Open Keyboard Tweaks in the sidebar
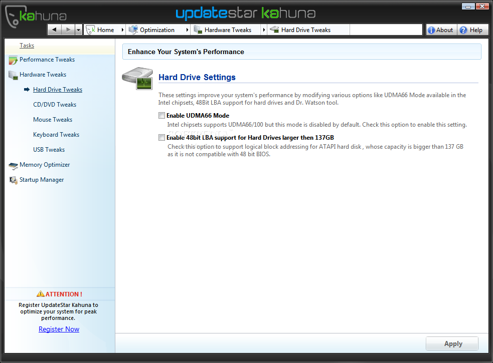Screen dimensions: 493x363 [x=56, y=135]
